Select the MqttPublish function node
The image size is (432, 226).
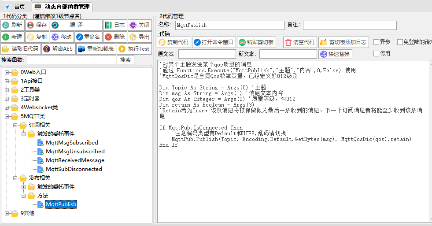click(x=61, y=204)
